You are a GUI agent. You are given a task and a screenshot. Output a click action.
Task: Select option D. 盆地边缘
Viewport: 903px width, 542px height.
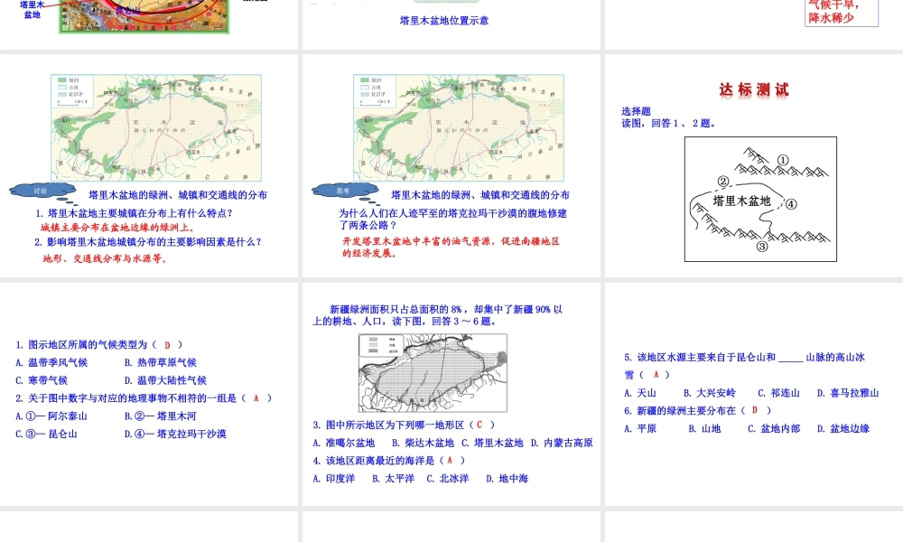pyautogui.click(x=843, y=429)
